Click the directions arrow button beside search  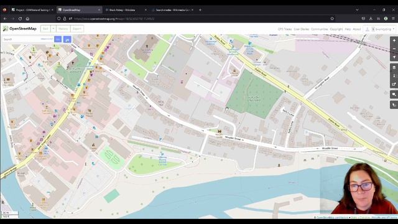pyautogui.click(x=67, y=39)
